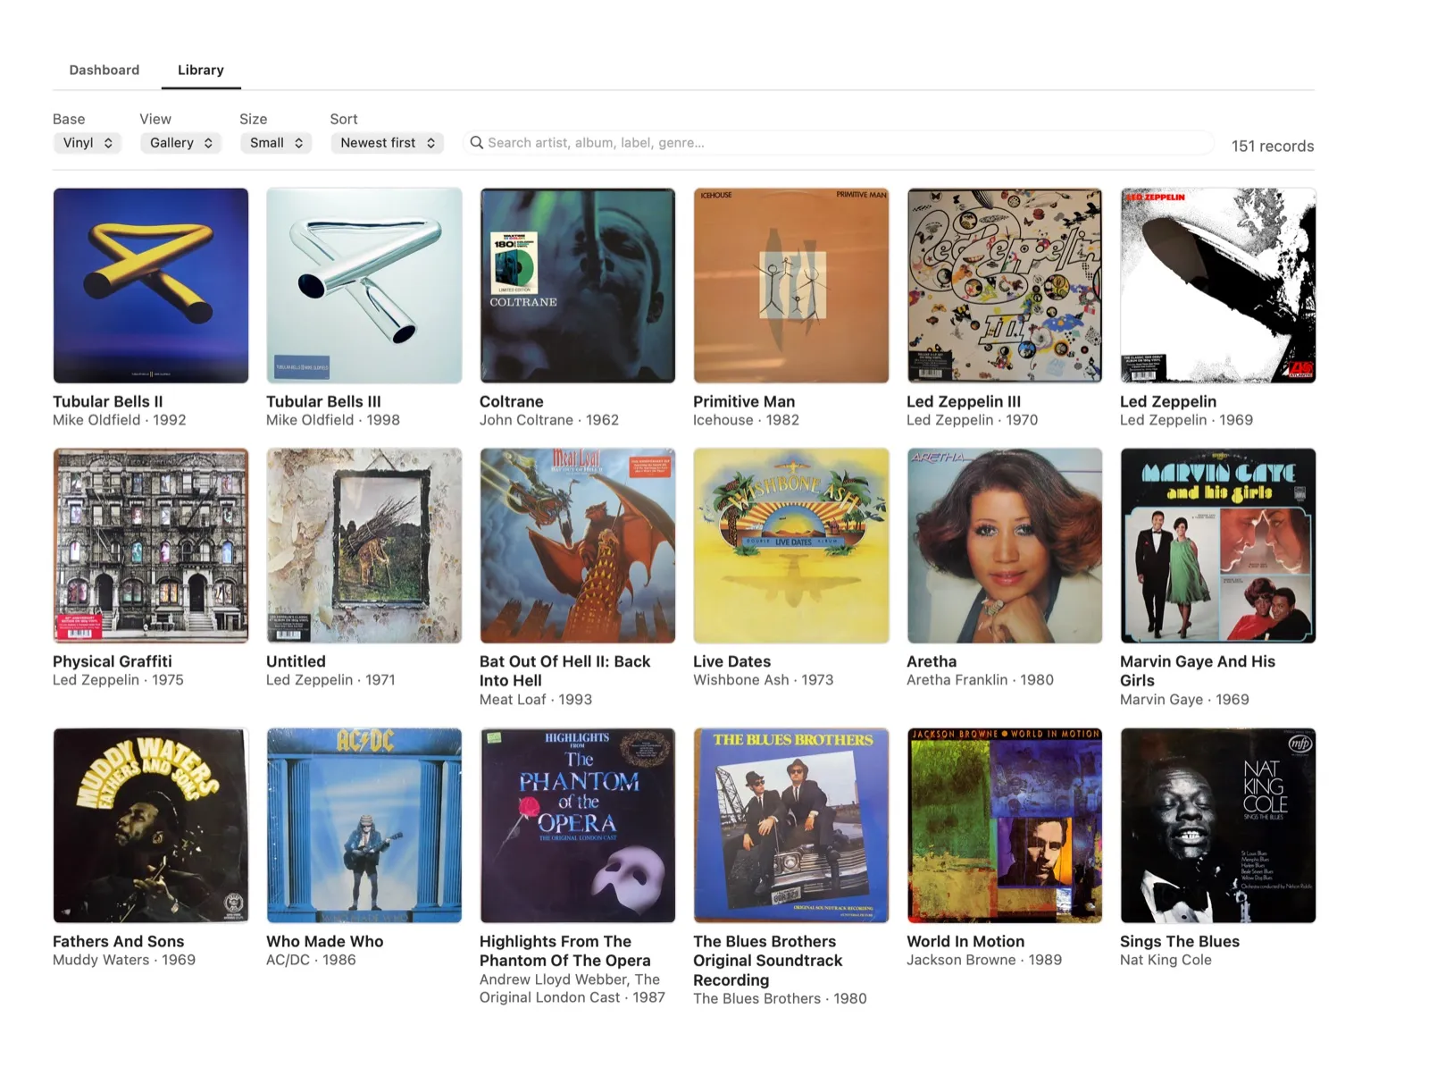Open the Size dropdown showing Small
This screenshot has width=1429, height=1084.
coord(276,143)
